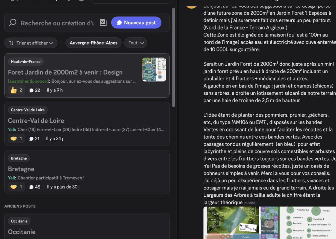
Task: Click the chevron on Trier et afficher
Action: point(51,43)
